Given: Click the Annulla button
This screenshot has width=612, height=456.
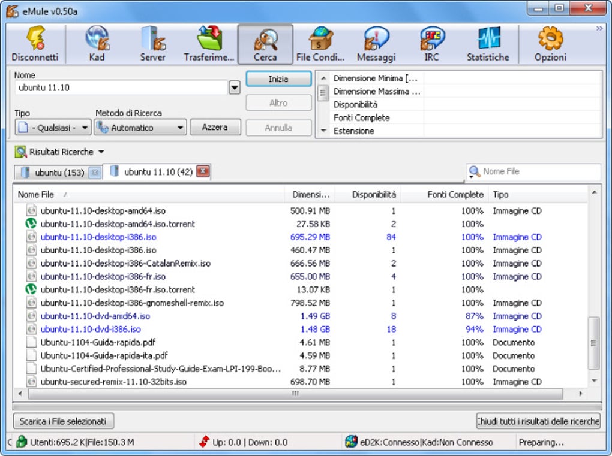Looking at the screenshot, I should pos(278,128).
